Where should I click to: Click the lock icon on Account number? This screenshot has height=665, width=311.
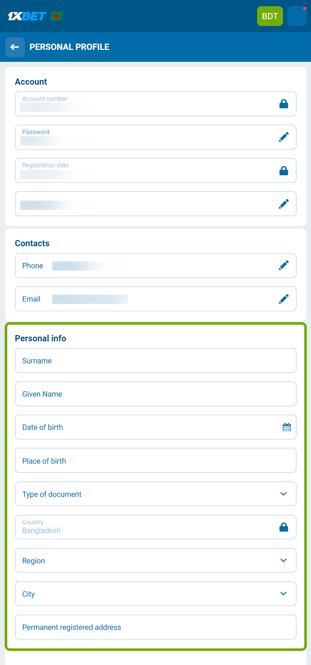[284, 103]
